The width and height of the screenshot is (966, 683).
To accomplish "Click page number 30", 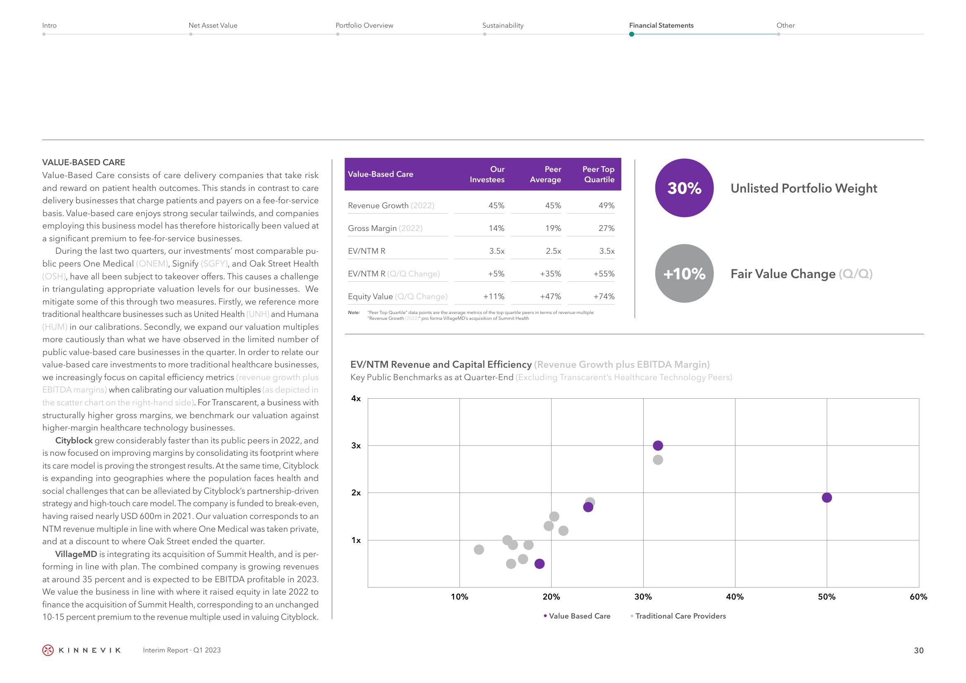I will click(919, 651).
